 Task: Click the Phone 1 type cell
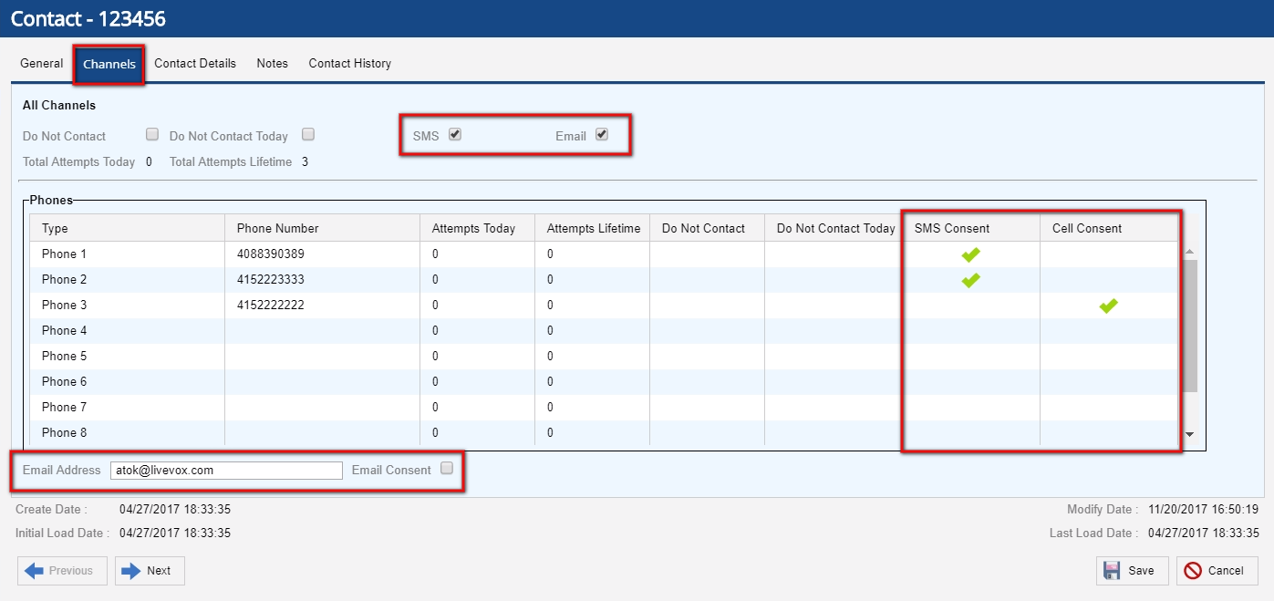[x=127, y=254]
